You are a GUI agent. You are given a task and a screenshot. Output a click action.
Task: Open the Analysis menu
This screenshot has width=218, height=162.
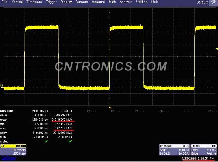pyautogui.click(x=126, y=2)
